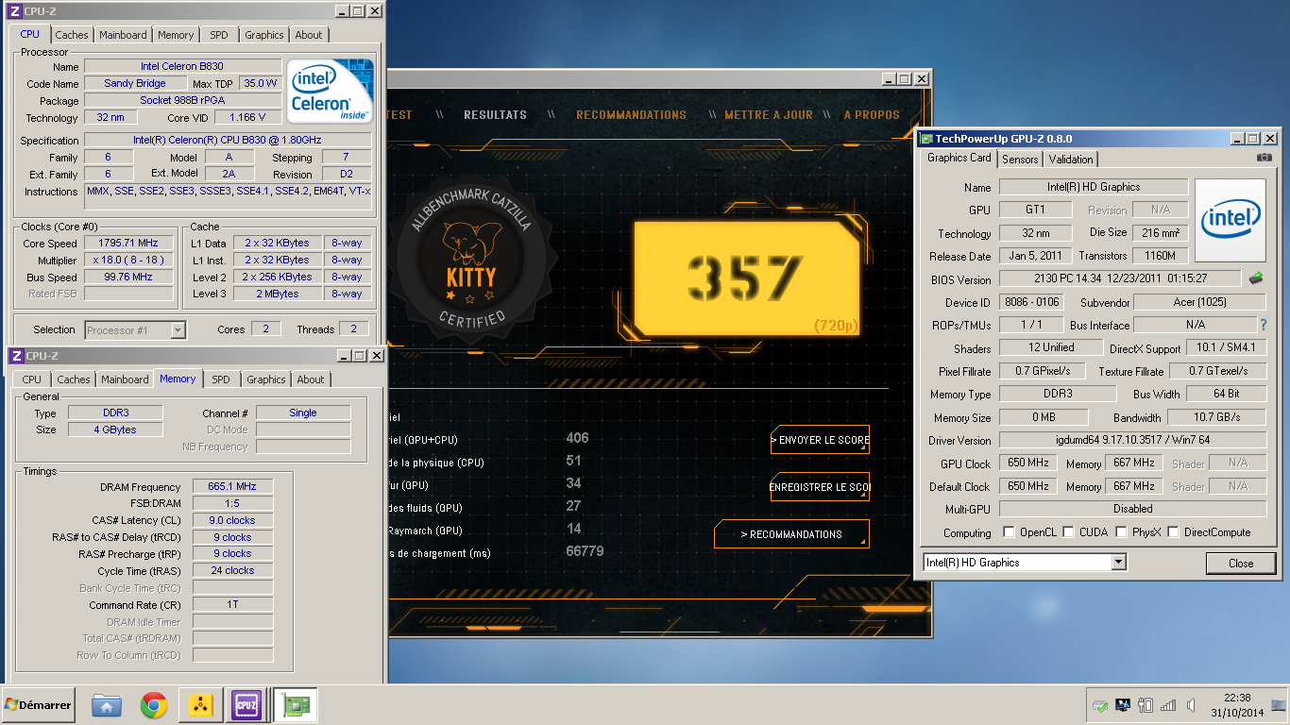Viewport: 1290px width, 725px height.
Task: Click the GPU-Z screenshot camera icon
Action: pyautogui.click(x=1265, y=158)
